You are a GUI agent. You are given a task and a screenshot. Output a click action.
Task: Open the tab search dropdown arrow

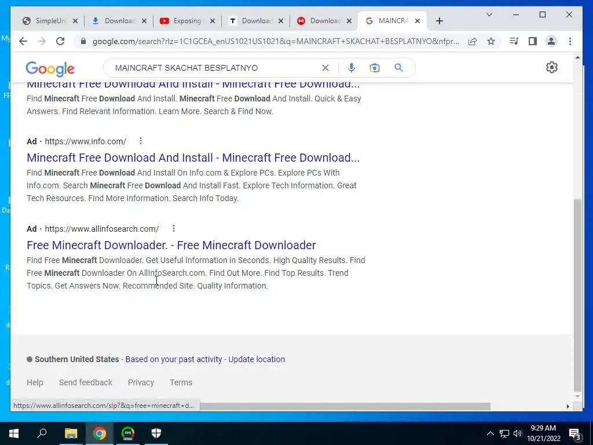pyautogui.click(x=489, y=14)
